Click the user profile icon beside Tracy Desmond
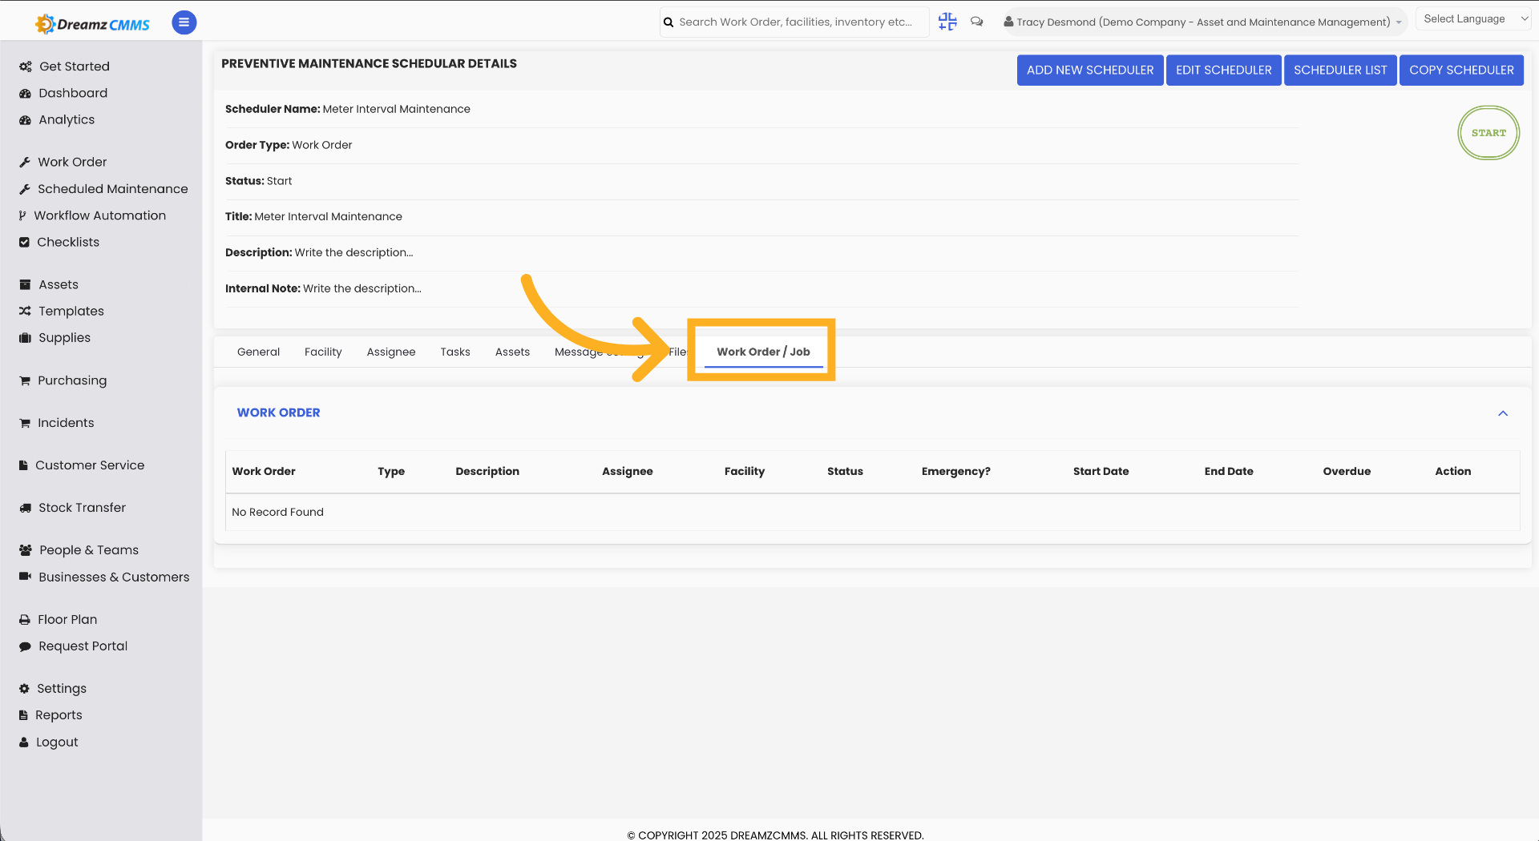This screenshot has width=1539, height=841. point(1008,22)
